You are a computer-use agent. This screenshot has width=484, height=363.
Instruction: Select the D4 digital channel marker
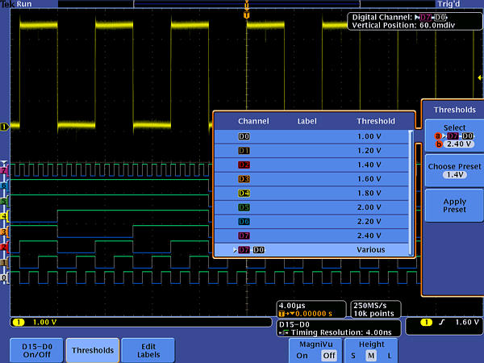(x=4, y=216)
